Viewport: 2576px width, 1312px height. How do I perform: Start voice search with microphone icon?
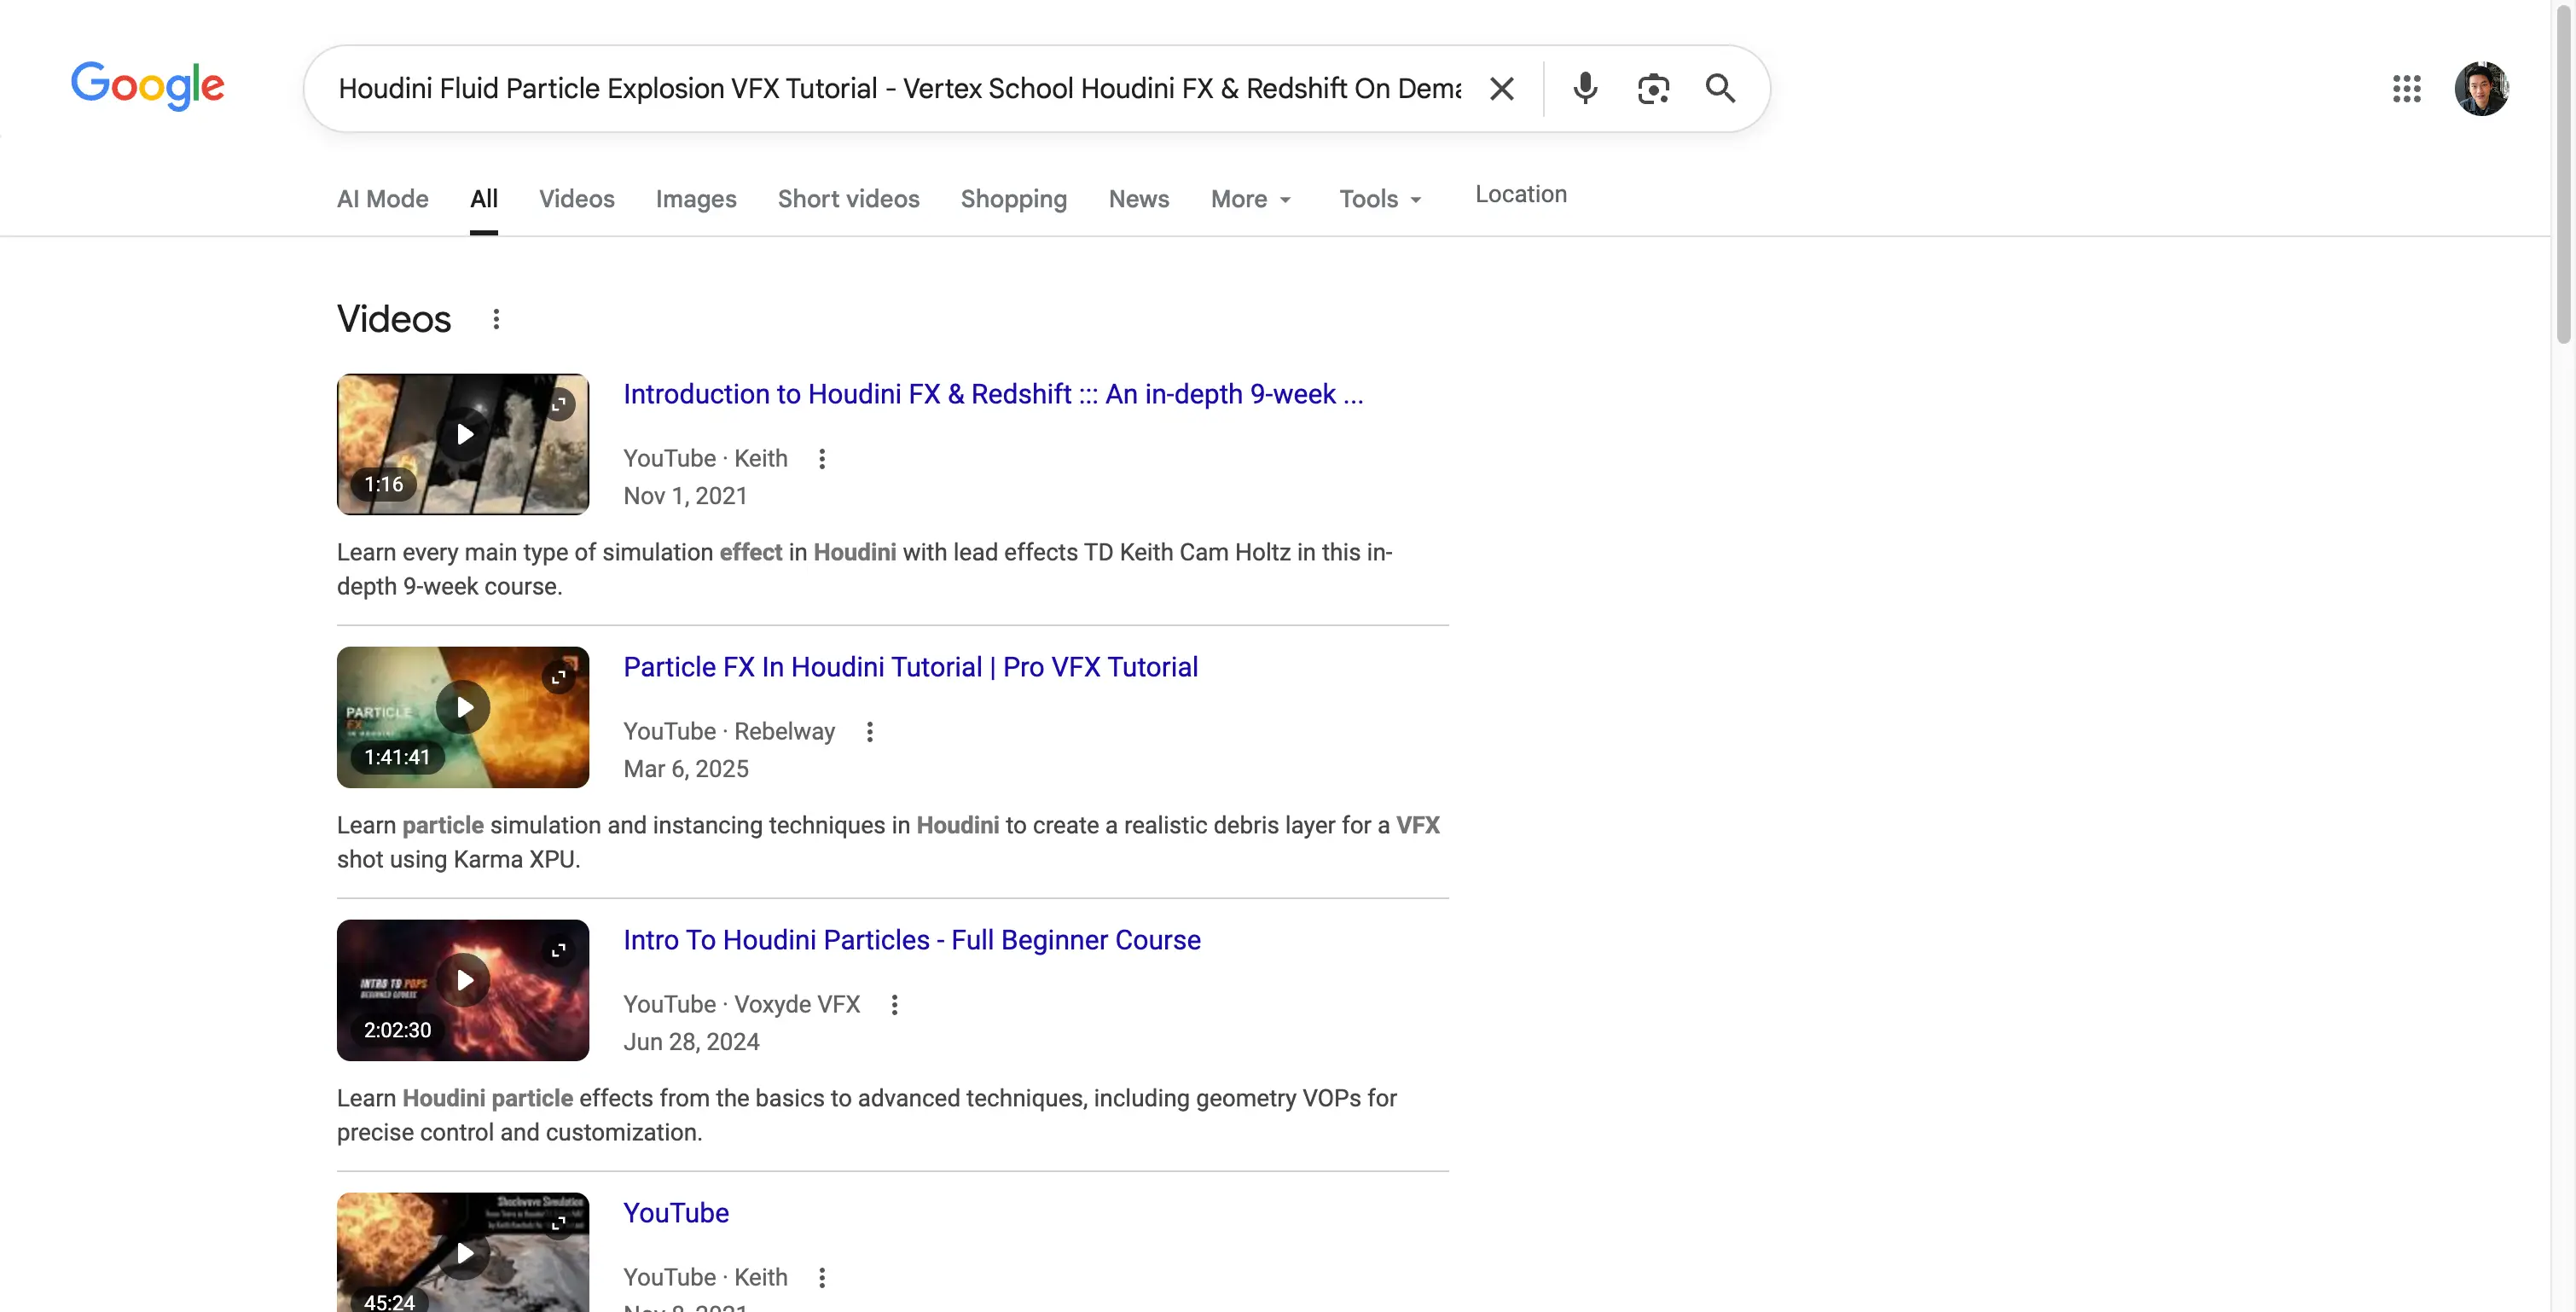[1585, 89]
